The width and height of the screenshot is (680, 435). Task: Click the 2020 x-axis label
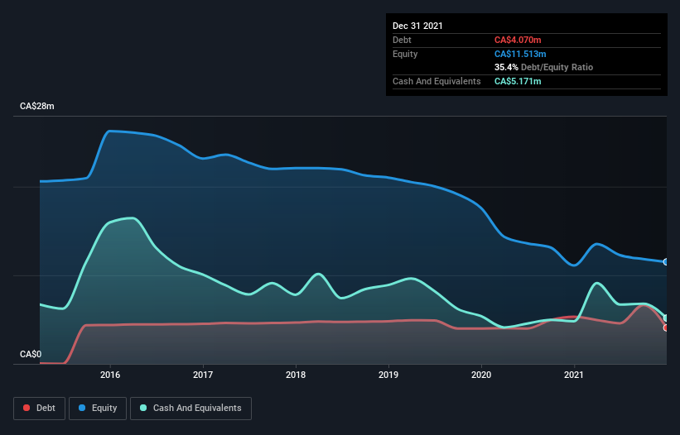tap(481, 375)
